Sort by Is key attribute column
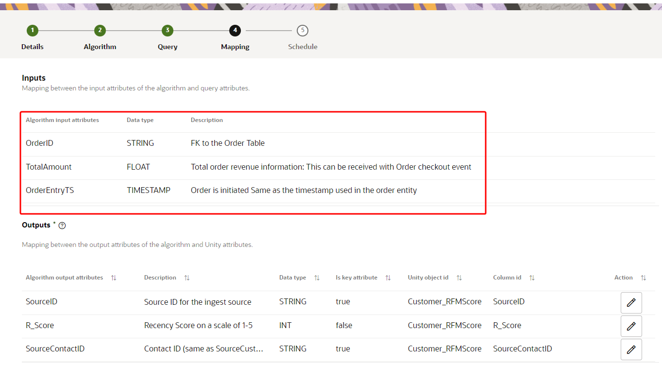Viewport: 662px width, 367px height. coord(388,278)
